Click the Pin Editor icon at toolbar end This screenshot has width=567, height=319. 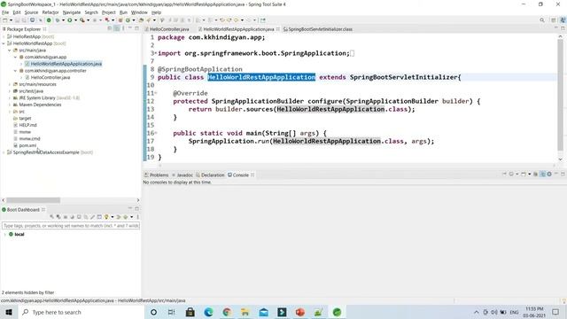click(x=263, y=20)
